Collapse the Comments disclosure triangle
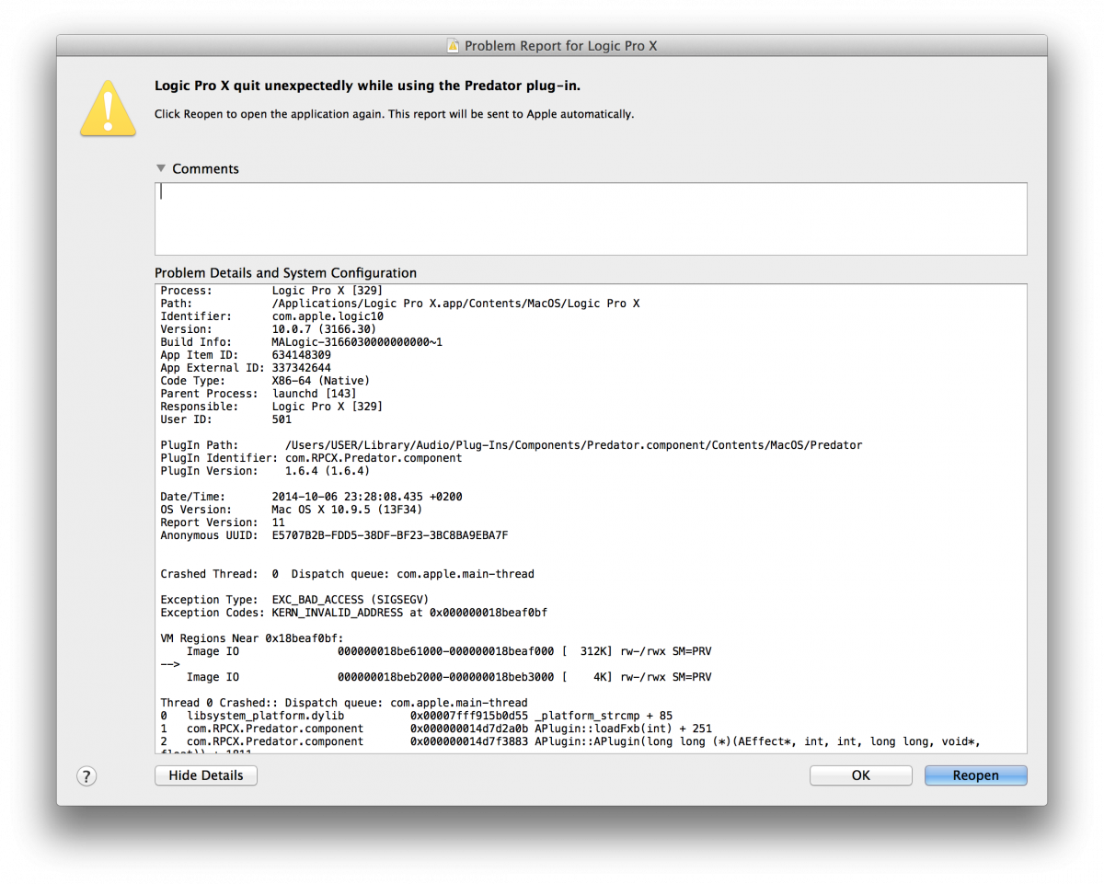This screenshot has height=884, width=1104. tap(161, 168)
